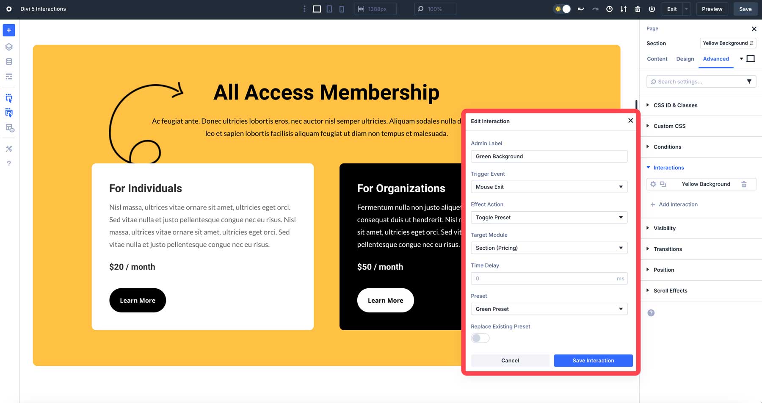Redo the last change
Viewport: 762px width, 403px height.
(x=595, y=8)
